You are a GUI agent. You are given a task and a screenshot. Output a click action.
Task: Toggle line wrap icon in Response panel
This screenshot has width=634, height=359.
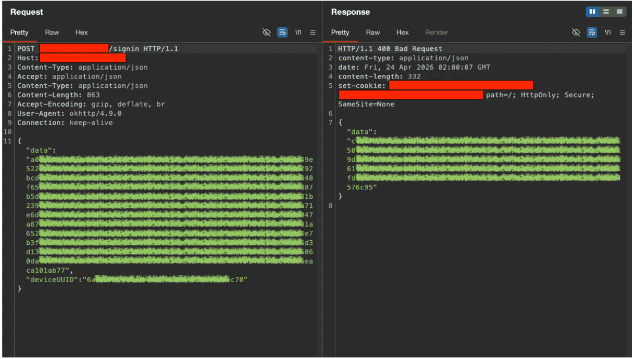[592, 32]
